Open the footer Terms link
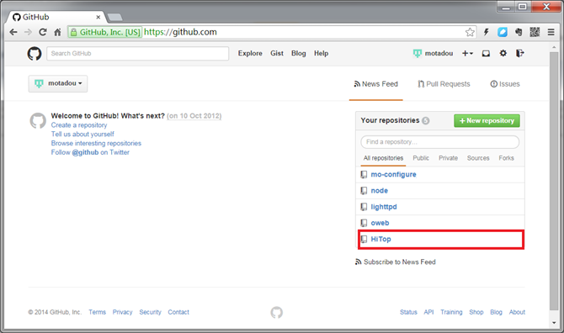Screen dimensions: 564x333 [x=97, y=312]
